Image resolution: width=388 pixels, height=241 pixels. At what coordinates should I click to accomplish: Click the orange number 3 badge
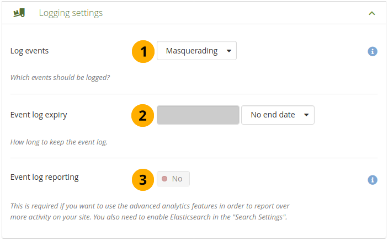(x=142, y=179)
